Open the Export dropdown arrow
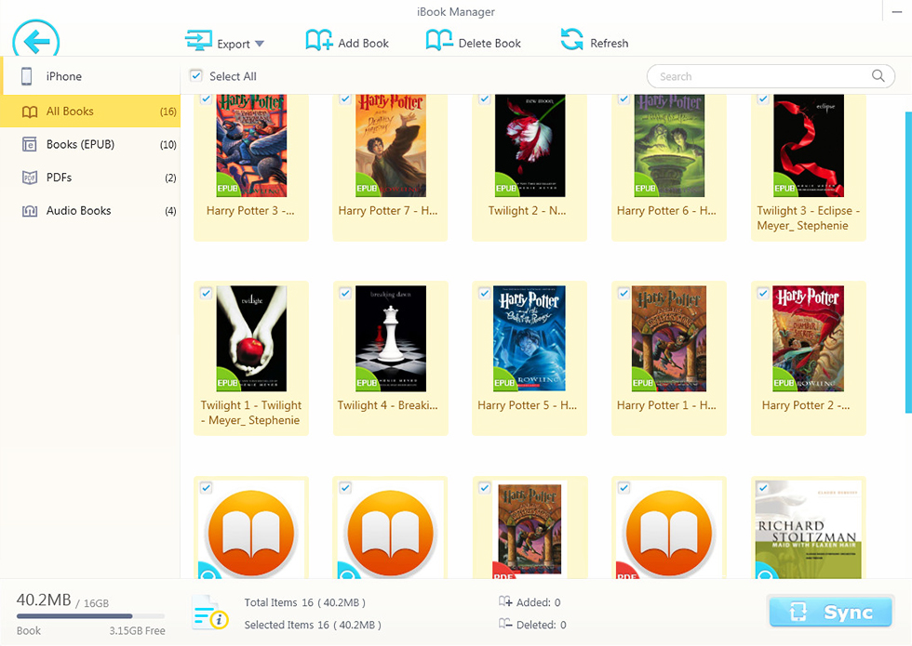 click(260, 44)
